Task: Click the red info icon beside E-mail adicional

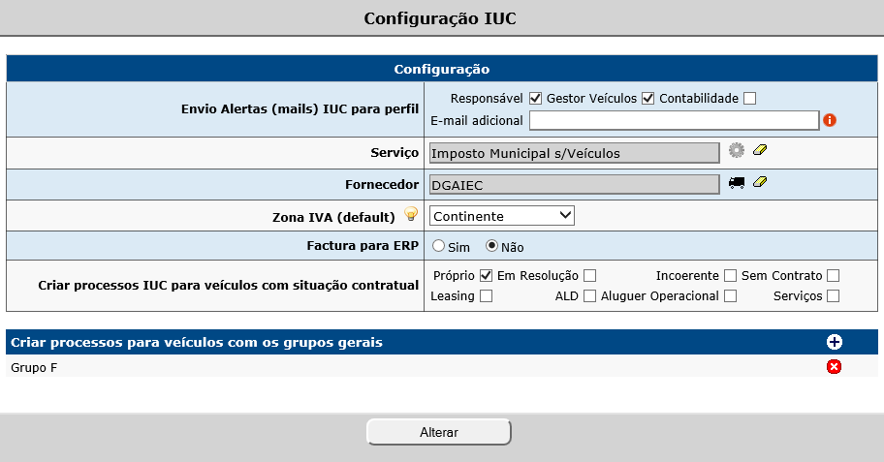Action: coord(830,120)
